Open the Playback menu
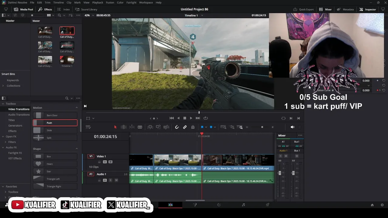Image resolution: width=388 pixels, height=218 pixels. coord(98,2)
